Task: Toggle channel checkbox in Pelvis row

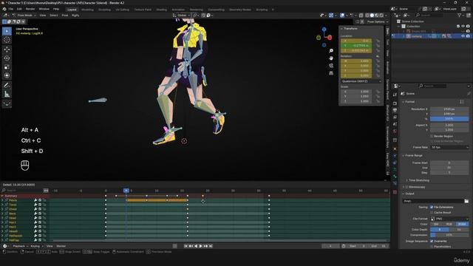Action: [x=40, y=200]
